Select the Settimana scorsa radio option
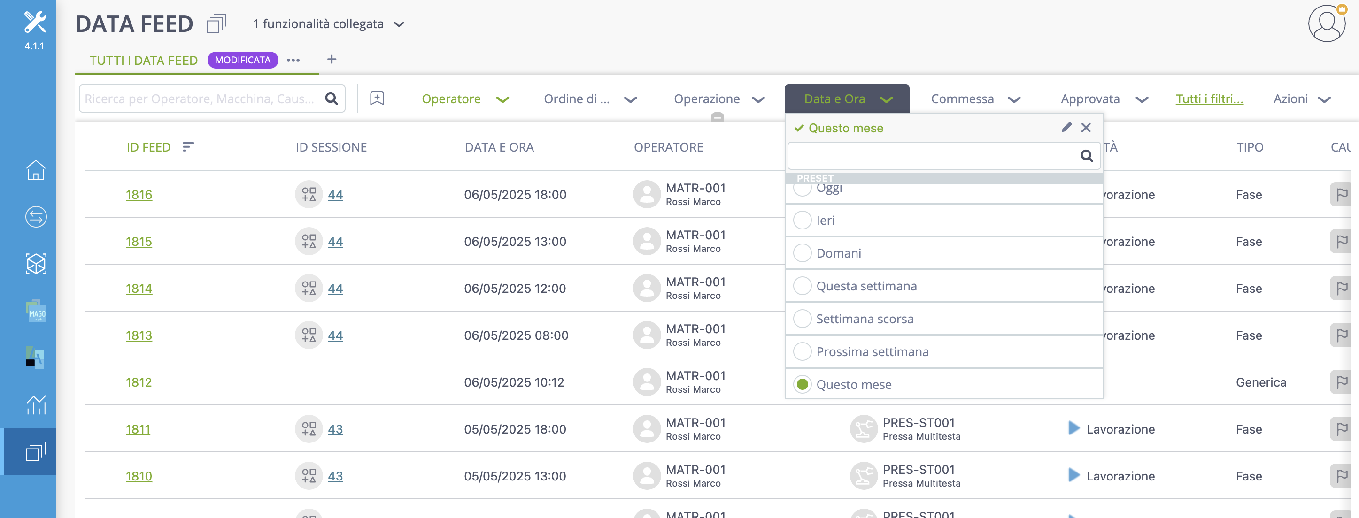The height and width of the screenshot is (518, 1359). click(x=803, y=318)
